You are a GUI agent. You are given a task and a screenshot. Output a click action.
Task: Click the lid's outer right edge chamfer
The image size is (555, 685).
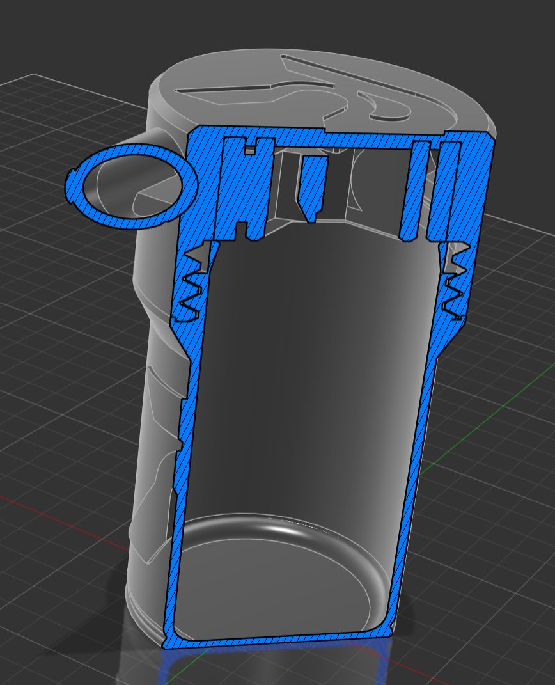click(x=492, y=131)
